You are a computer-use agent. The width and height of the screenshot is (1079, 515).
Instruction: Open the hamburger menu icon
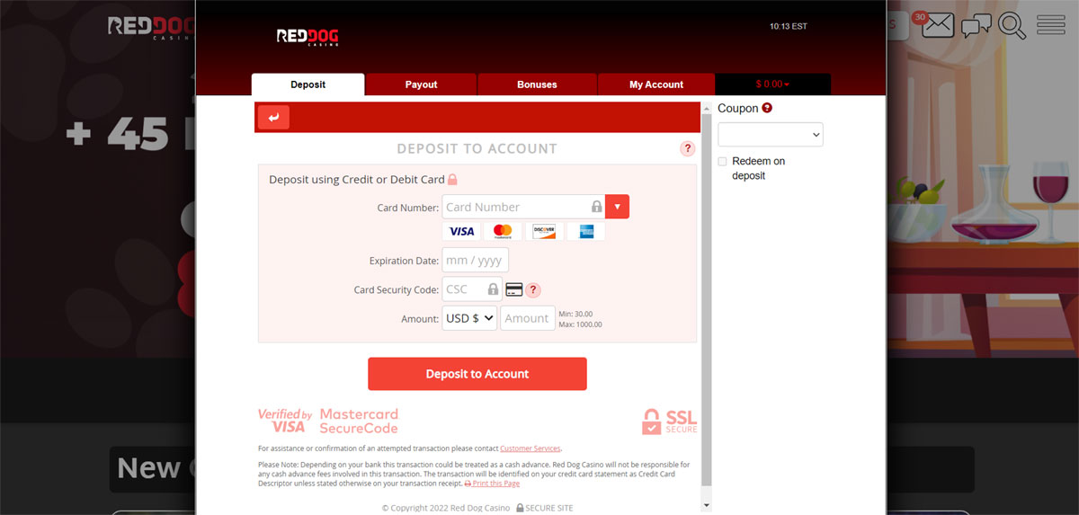coord(1050,25)
